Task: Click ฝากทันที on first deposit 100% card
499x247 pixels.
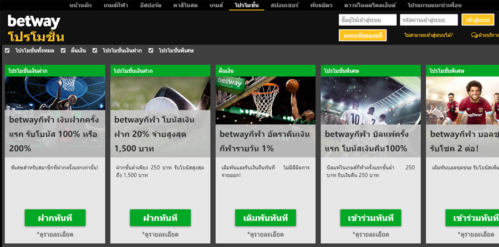Action: click(x=55, y=218)
